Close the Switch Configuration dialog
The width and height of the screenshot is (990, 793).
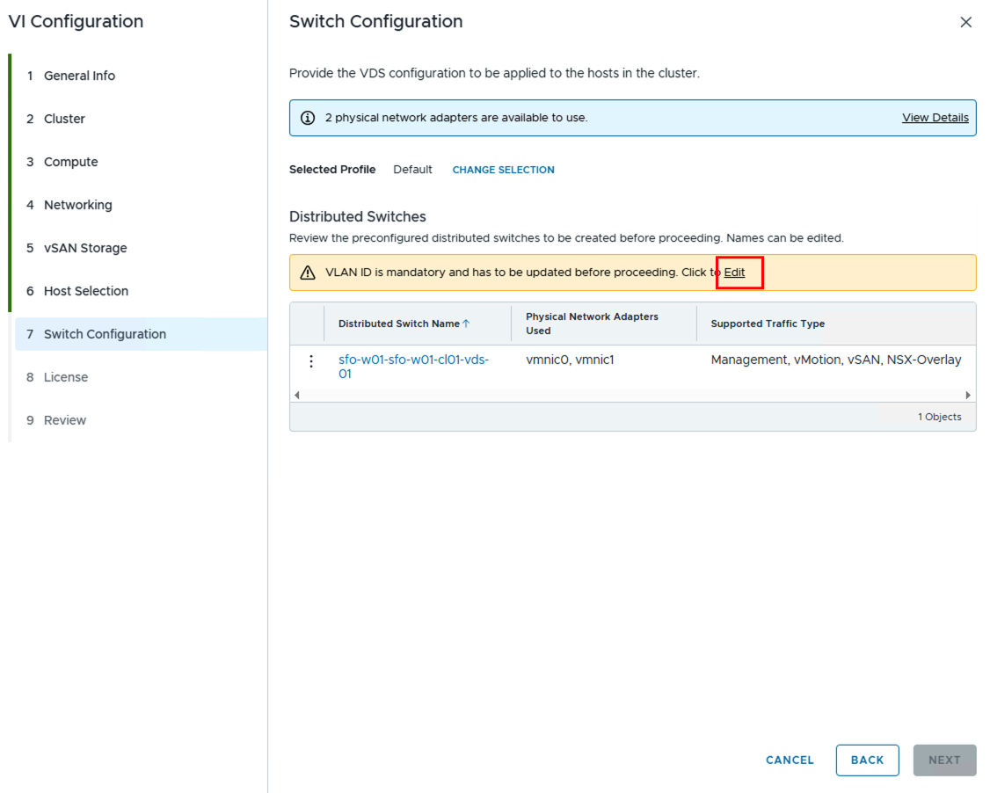pos(965,23)
